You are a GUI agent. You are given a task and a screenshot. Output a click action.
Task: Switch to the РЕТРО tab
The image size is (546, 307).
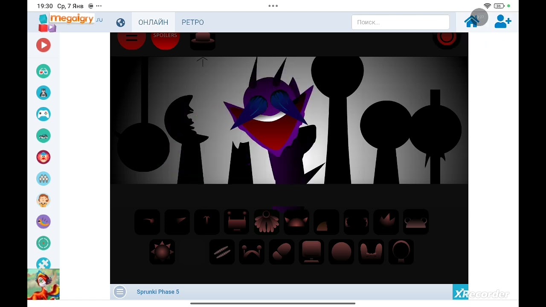coord(193,22)
